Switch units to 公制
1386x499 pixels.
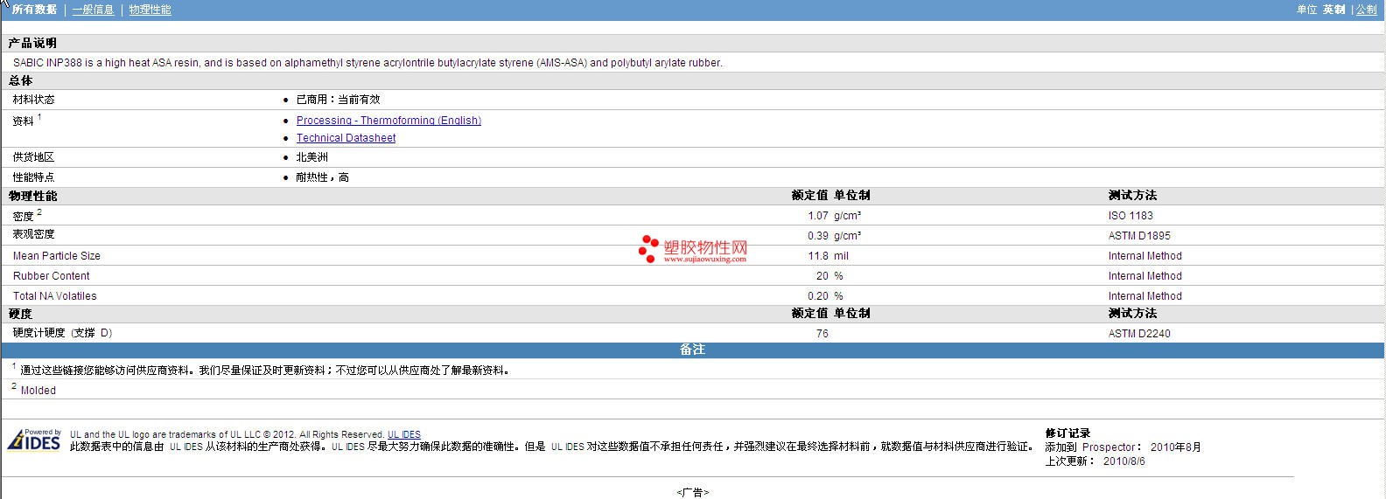1366,10
